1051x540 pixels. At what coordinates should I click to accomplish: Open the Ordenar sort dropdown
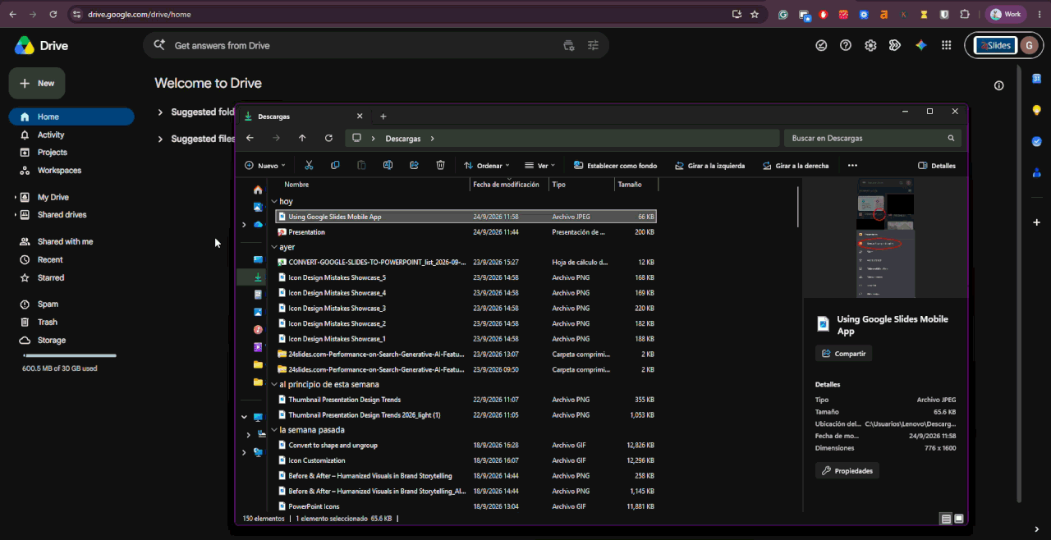coord(486,166)
